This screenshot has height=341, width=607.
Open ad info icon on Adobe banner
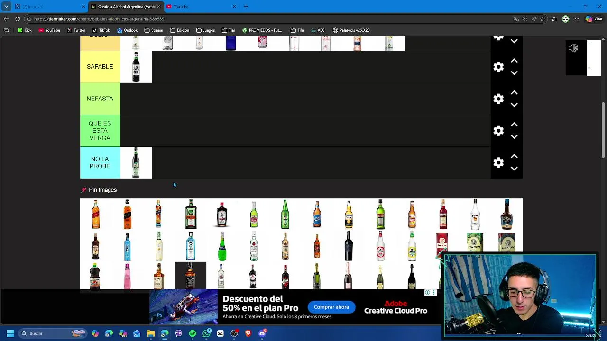pos(427,293)
